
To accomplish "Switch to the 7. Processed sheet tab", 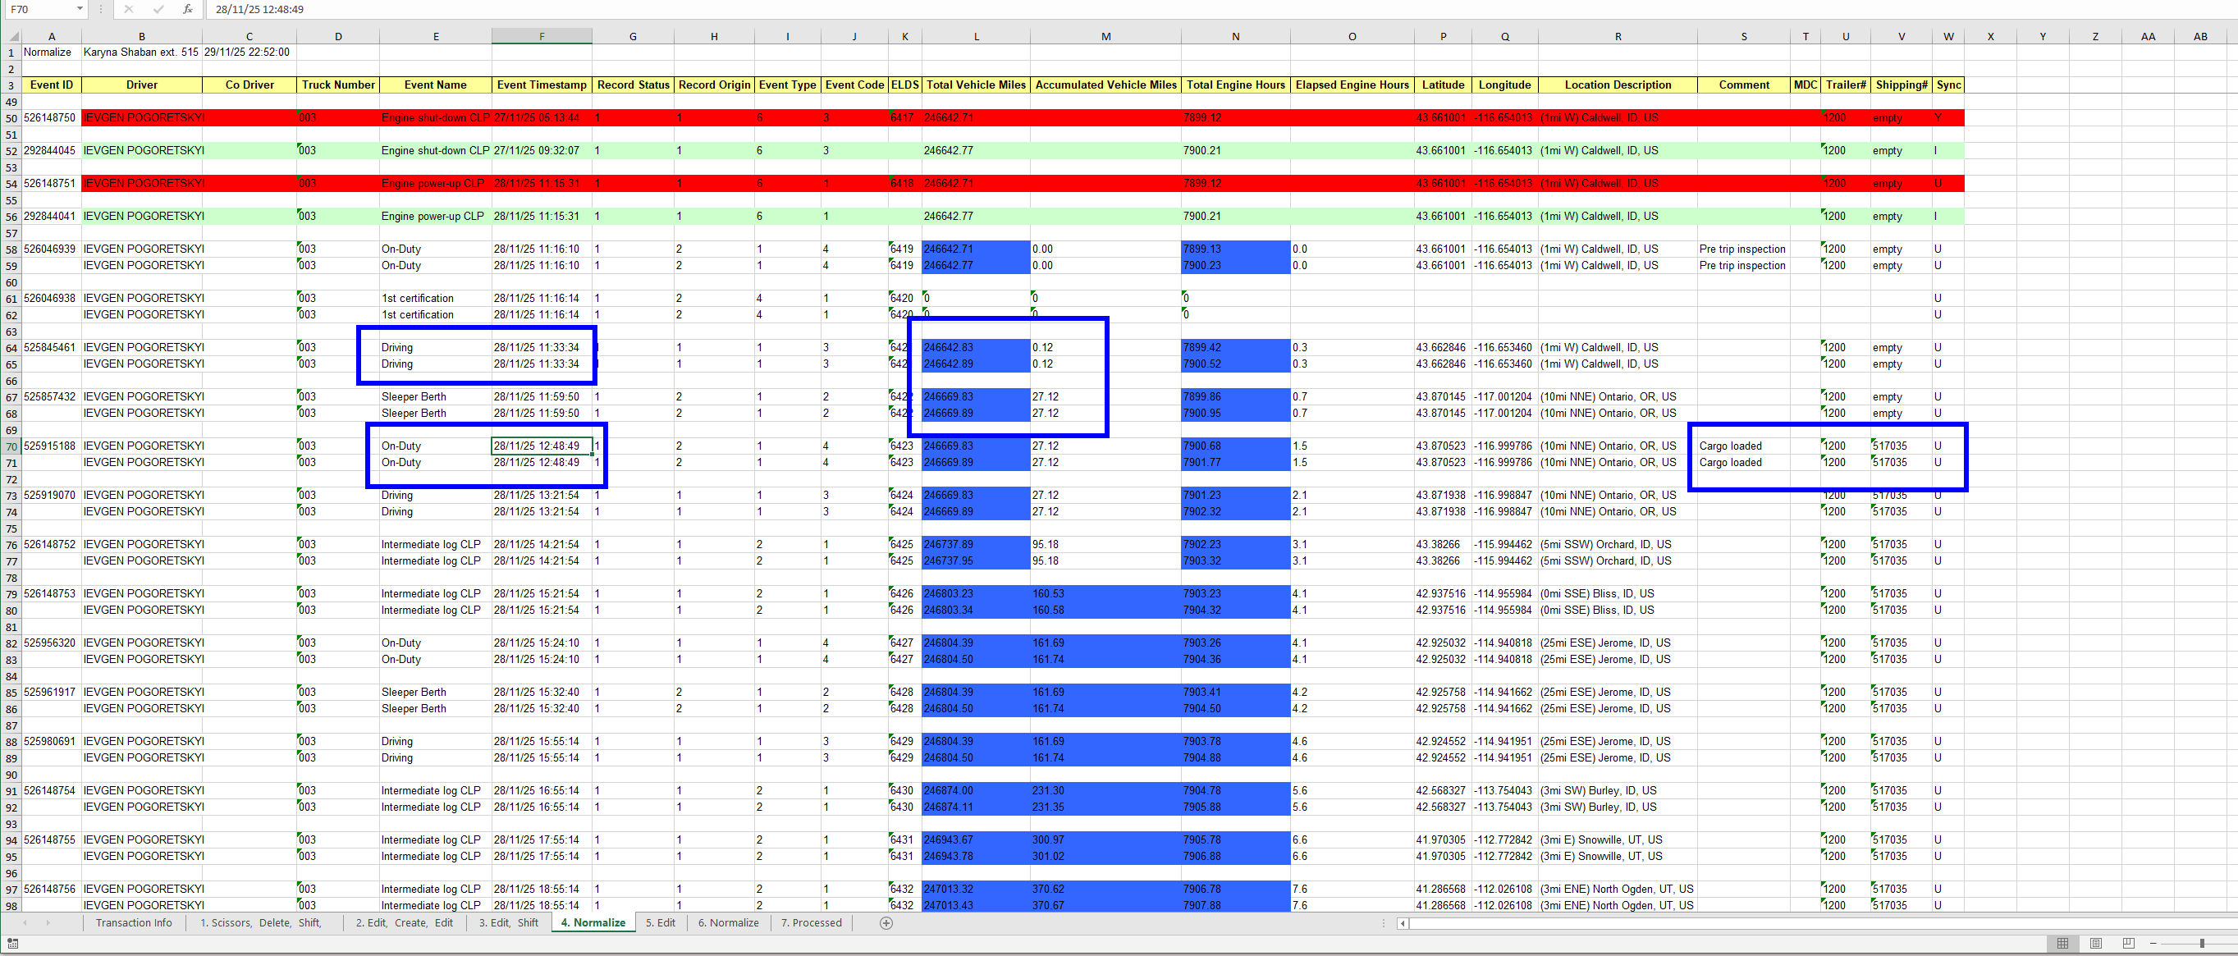I will click(x=811, y=923).
